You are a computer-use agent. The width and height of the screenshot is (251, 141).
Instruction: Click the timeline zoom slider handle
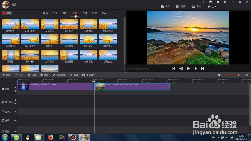(x=238, y=75)
